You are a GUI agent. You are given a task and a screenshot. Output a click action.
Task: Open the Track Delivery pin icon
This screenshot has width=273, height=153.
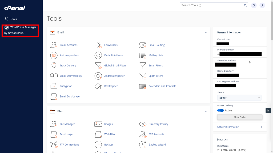pyautogui.click(x=54, y=66)
